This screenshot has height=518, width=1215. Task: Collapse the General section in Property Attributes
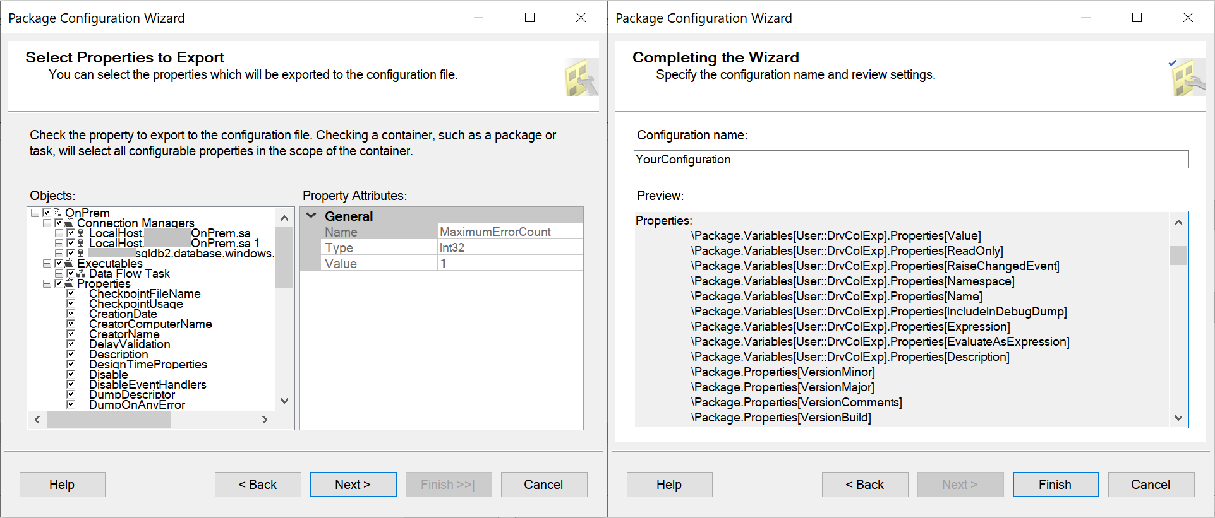click(311, 216)
